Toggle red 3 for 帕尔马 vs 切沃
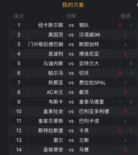Image resolution: width=138 pixels, height=155 pixels. [x=120, y=73]
